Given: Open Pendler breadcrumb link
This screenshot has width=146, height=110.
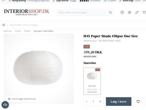Looking at the screenshot, I should coord(27,31).
